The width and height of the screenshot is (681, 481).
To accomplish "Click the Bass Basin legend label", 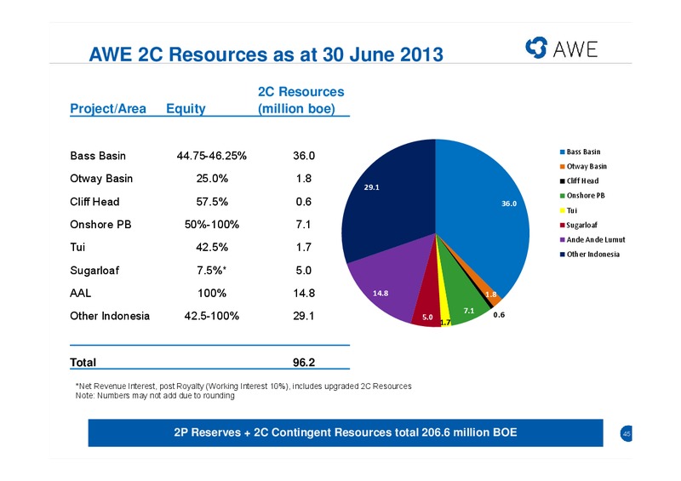I will (583, 152).
